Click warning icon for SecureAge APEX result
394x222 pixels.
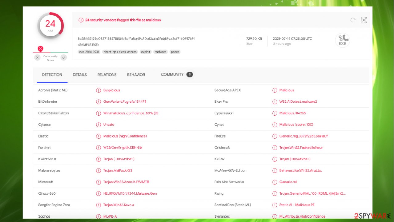point(275,90)
